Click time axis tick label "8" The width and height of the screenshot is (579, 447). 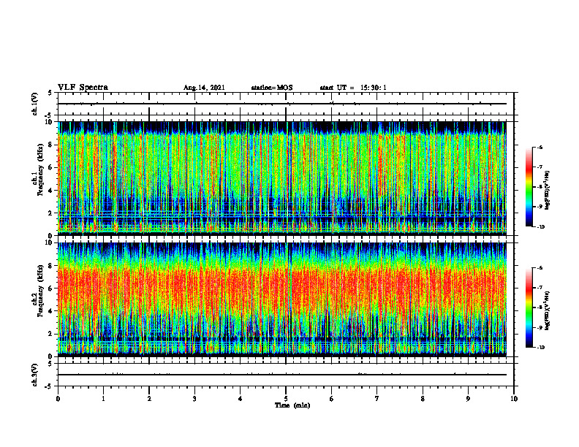click(x=423, y=399)
